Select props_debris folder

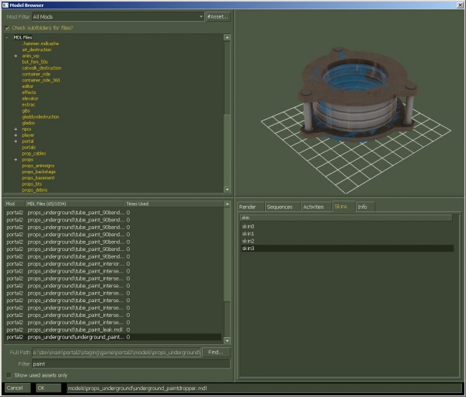(x=34, y=190)
